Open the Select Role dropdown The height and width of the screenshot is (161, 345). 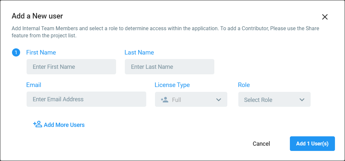[x=274, y=100]
